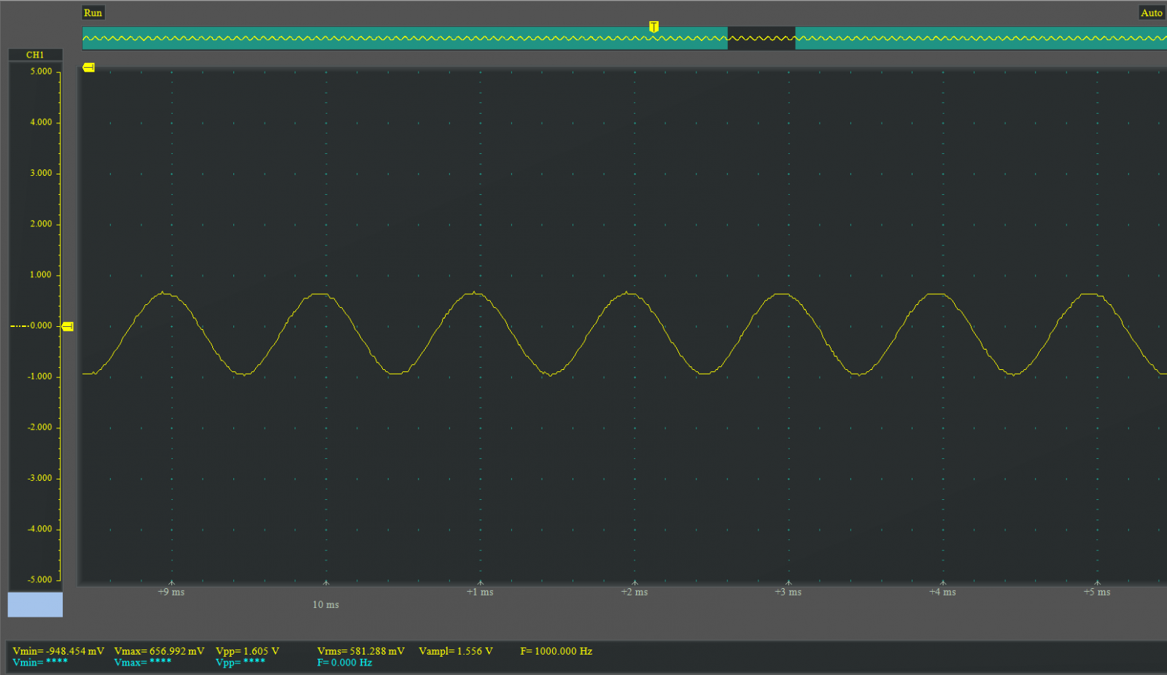Click the +4 ms time axis label
The image size is (1167, 675).
point(942,592)
